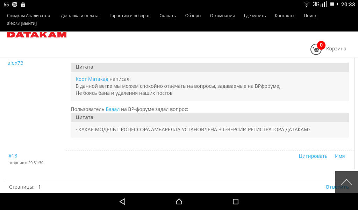Select Скачать in the top menu
This screenshot has height=210, width=358.
point(167,16)
